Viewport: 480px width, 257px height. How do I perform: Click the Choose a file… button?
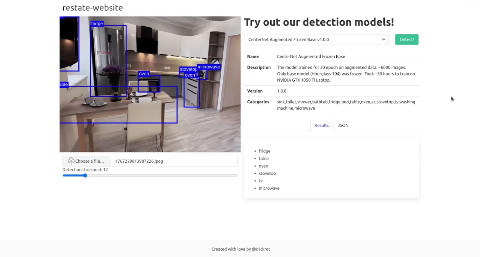coord(87,161)
